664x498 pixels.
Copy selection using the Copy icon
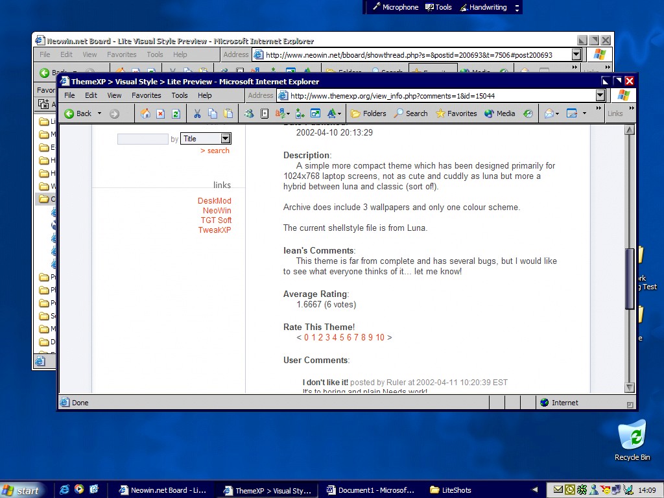(x=213, y=113)
